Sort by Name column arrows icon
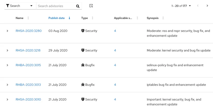 28,18
